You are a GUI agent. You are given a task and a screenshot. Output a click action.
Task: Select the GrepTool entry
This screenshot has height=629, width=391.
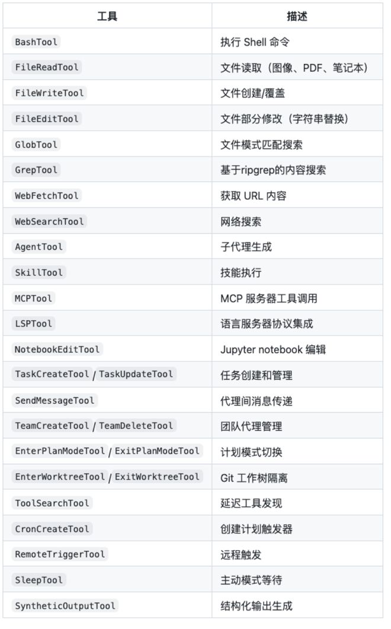coord(36,170)
